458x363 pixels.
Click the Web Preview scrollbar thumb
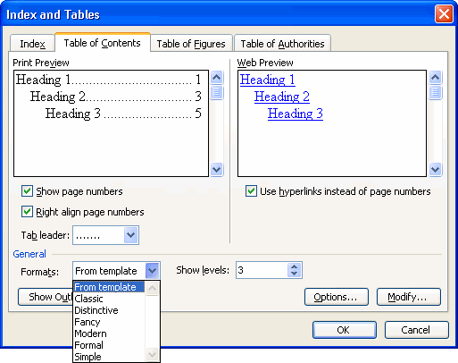436,92
